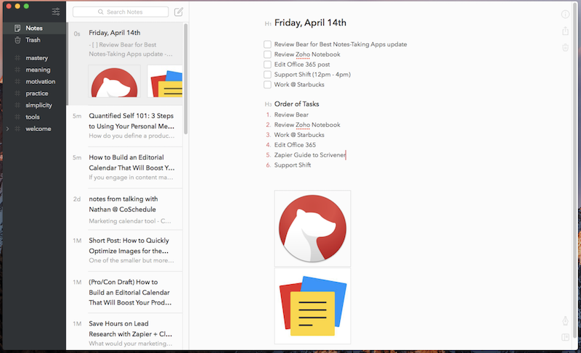Click the note list vertical scrollbar
The image size is (581, 353).
pyautogui.click(x=186, y=80)
